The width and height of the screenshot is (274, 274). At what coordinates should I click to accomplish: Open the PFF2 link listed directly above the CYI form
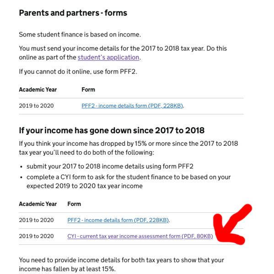[x=118, y=220]
